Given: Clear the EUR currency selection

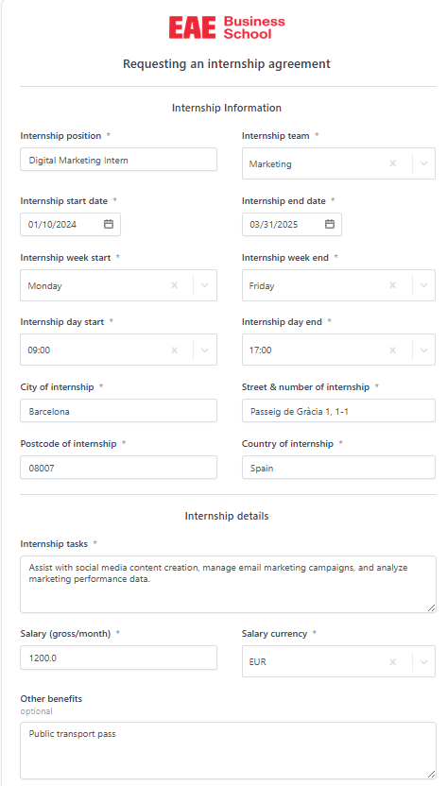Looking at the screenshot, I should (x=393, y=662).
